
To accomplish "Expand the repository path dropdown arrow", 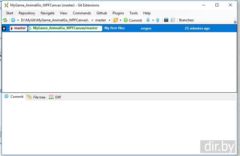I will (x=92, y=20).
